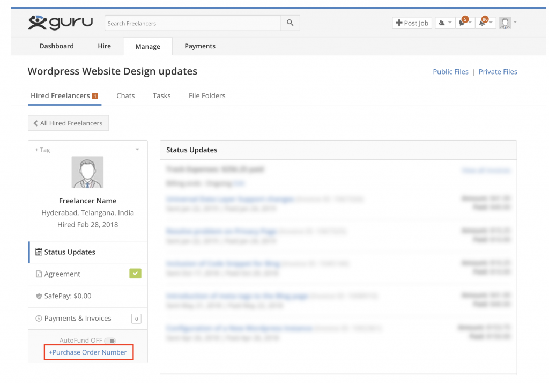Select the Manage tab
This screenshot has height=384, width=549.
(148, 47)
